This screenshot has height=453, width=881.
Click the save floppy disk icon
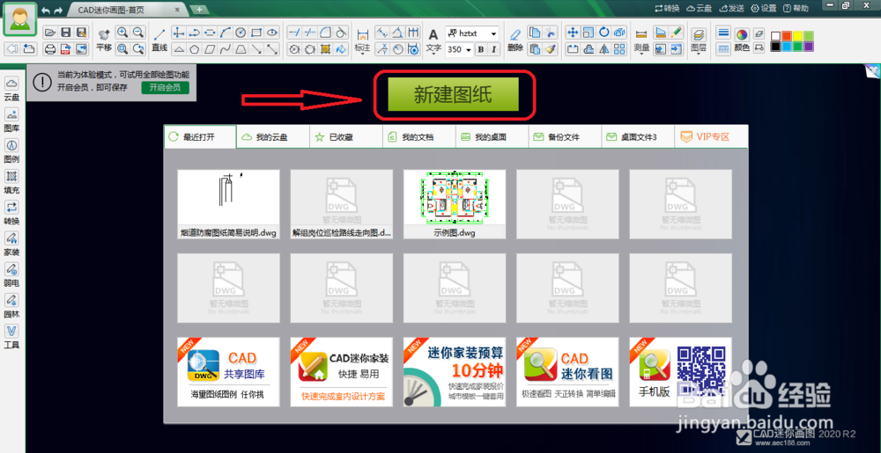(x=66, y=33)
